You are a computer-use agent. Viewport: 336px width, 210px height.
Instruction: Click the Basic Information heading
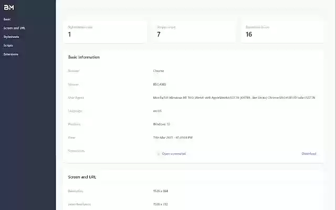84,57
